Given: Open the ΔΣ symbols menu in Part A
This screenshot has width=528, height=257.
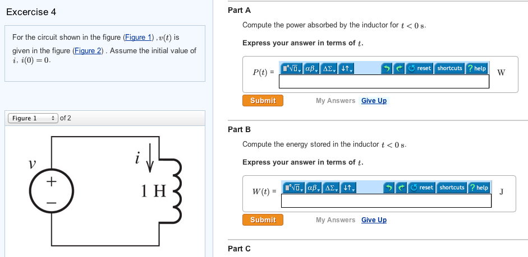Looking at the screenshot, I should pyautogui.click(x=329, y=68).
